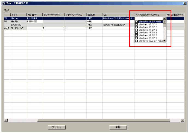Check the Windows 2003 SP None checkbox
188x133 pixels.
pos(136,41)
